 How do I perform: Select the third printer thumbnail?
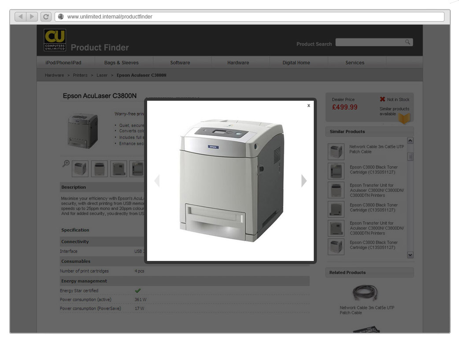118,169
